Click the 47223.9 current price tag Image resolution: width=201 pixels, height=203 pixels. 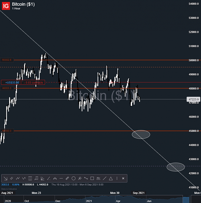tap(194, 99)
